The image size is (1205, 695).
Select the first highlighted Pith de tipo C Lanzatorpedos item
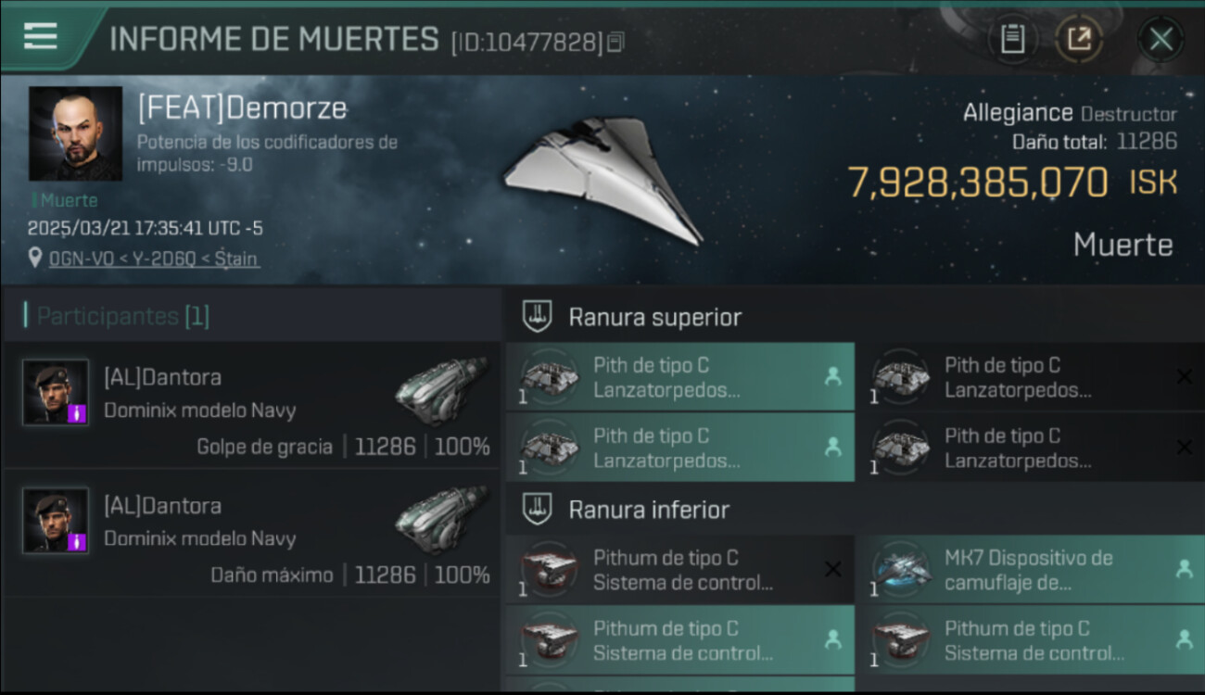(680, 377)
